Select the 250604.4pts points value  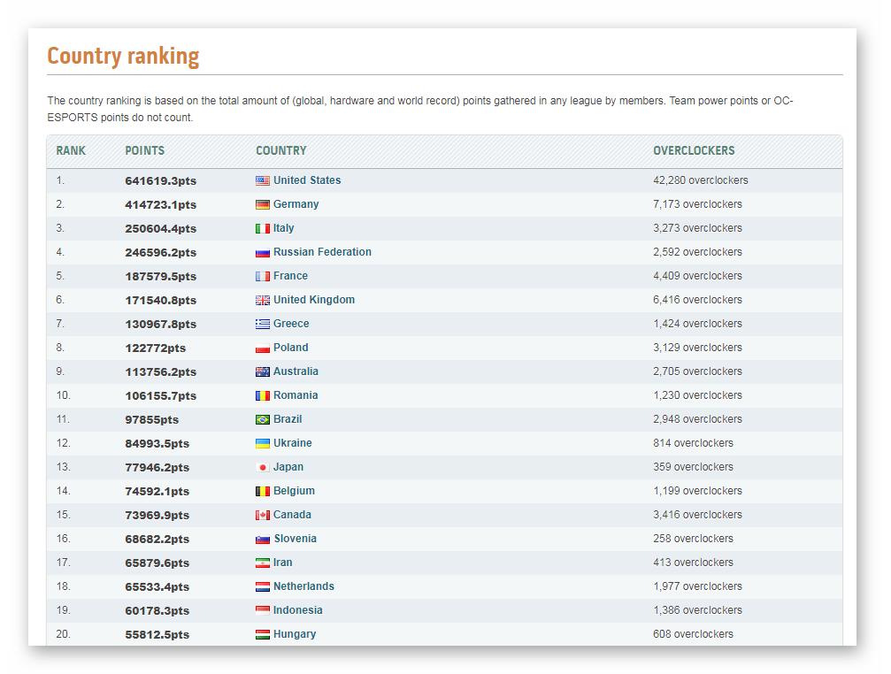point(161,228)
